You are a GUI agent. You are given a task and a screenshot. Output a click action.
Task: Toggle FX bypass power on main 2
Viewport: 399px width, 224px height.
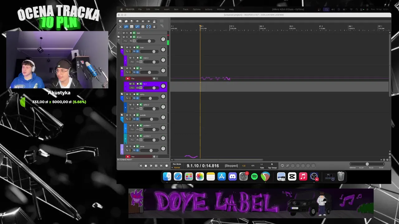point(141,62)
